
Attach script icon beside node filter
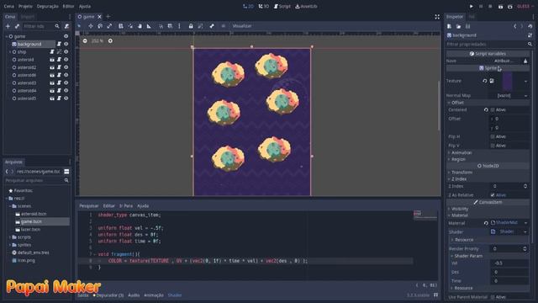(x=66, y=26)
